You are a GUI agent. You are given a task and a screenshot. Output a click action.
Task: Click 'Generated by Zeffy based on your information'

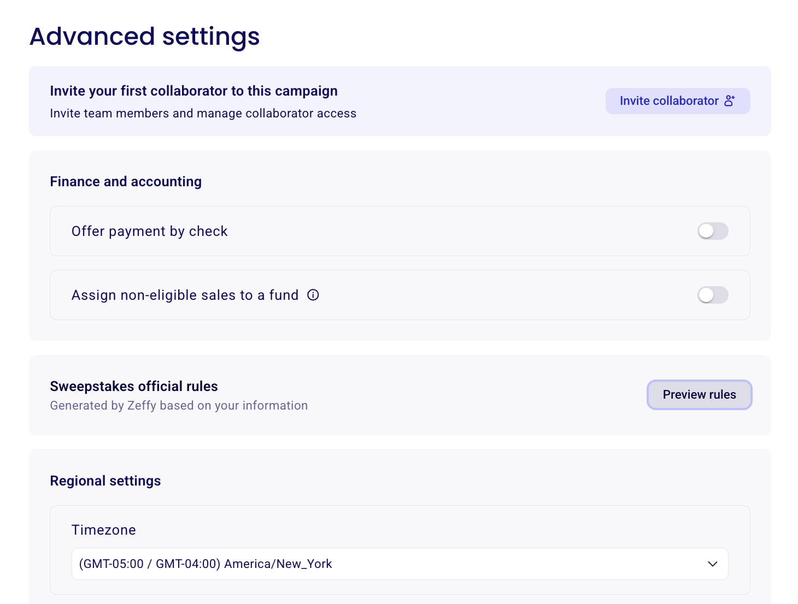(x=179, y=405)
